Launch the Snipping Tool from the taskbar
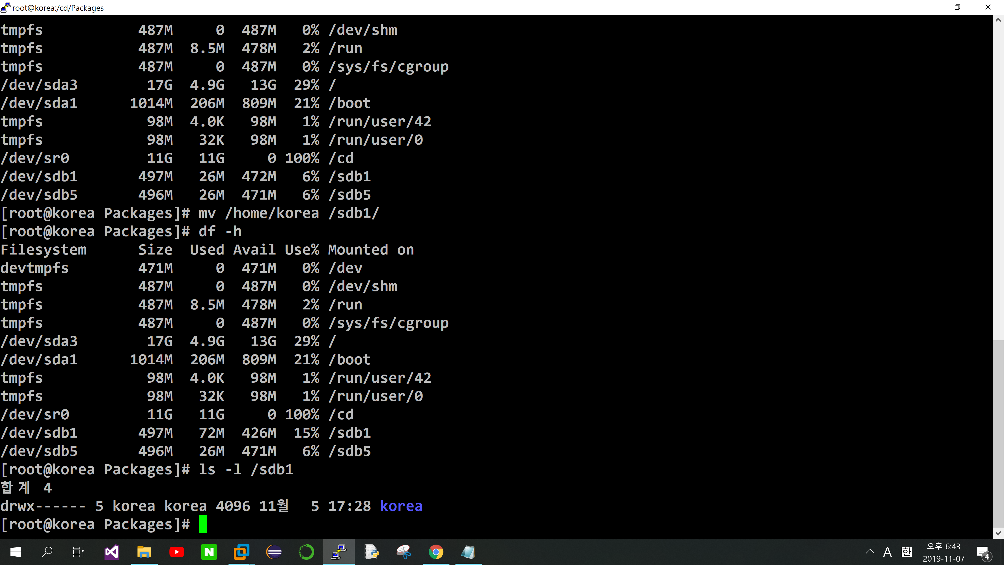Image resolution: width=1004 pixels, height=565 pixels. point(404,552)
